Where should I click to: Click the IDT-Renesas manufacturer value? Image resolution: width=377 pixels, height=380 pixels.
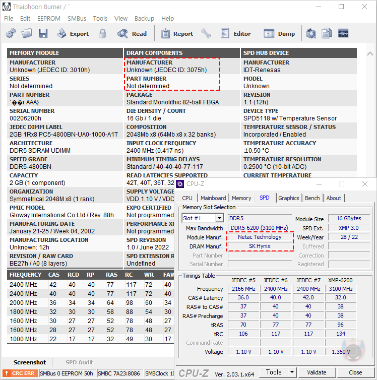tap(262, 70)
